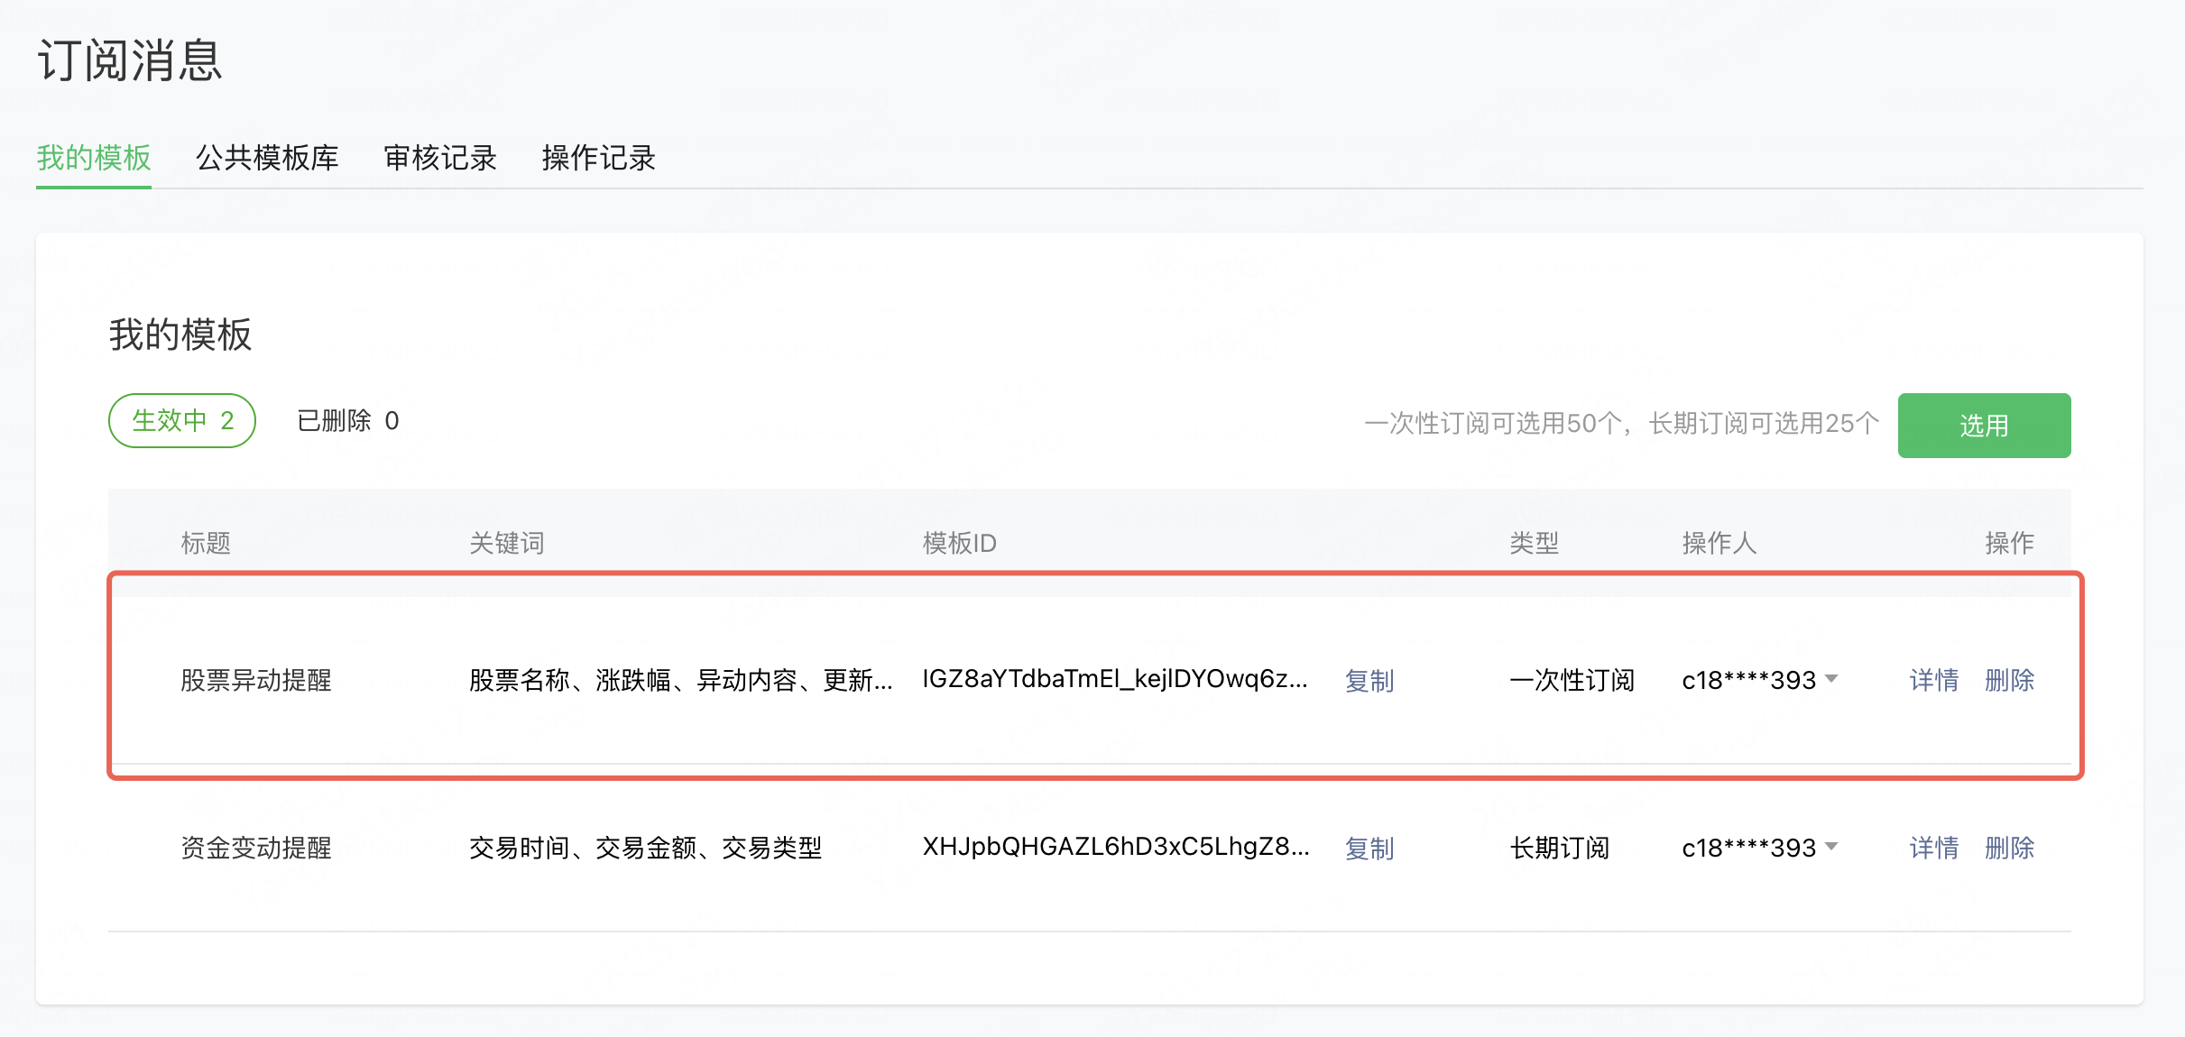Delete the 股票异动提醒 template

[2009, 680]
